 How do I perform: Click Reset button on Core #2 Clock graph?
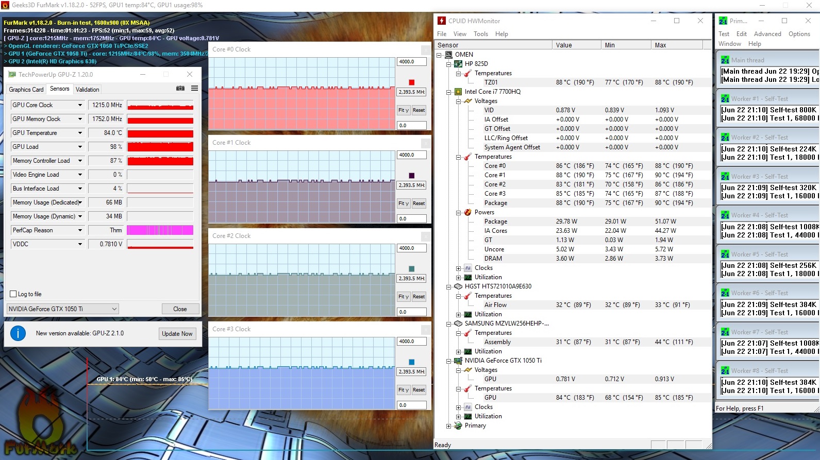click(419, 297)
